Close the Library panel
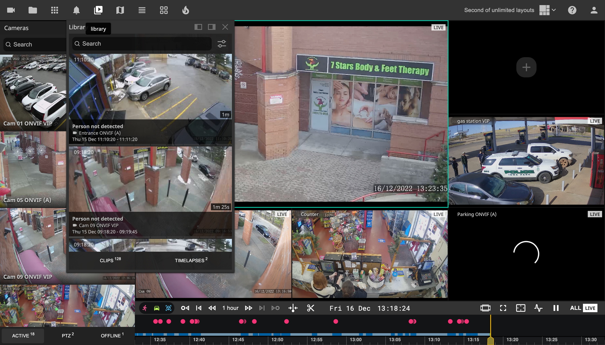 pos(225,27)
